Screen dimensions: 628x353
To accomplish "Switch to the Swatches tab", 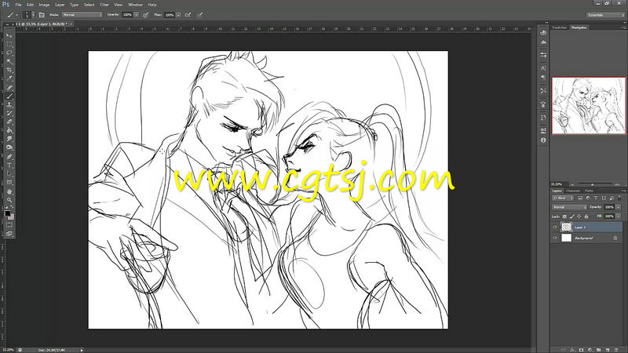I will point(560,27).
